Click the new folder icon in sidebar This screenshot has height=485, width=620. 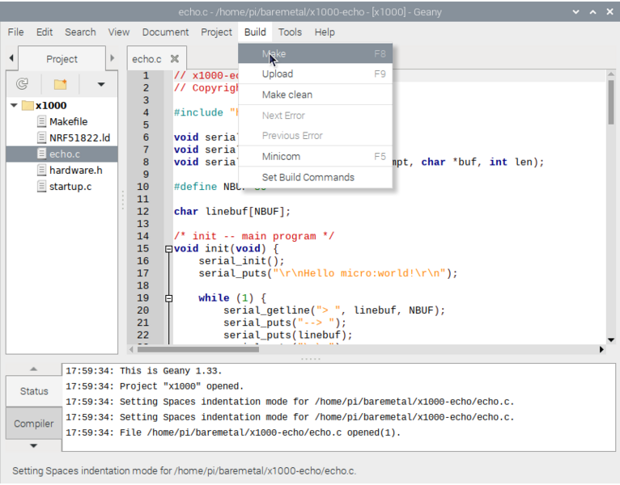pos(61,84)
